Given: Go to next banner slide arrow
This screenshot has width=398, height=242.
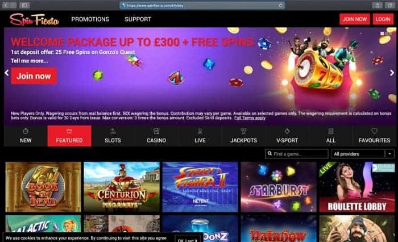Looking at the screenshot, I should [392, 73].
